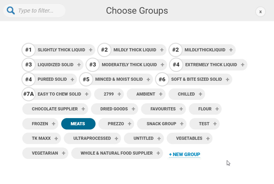The height and width of the screenshot is (184, 274).
Task: Select the Minced & Moist Solid group
Action: tap(116, 80)
